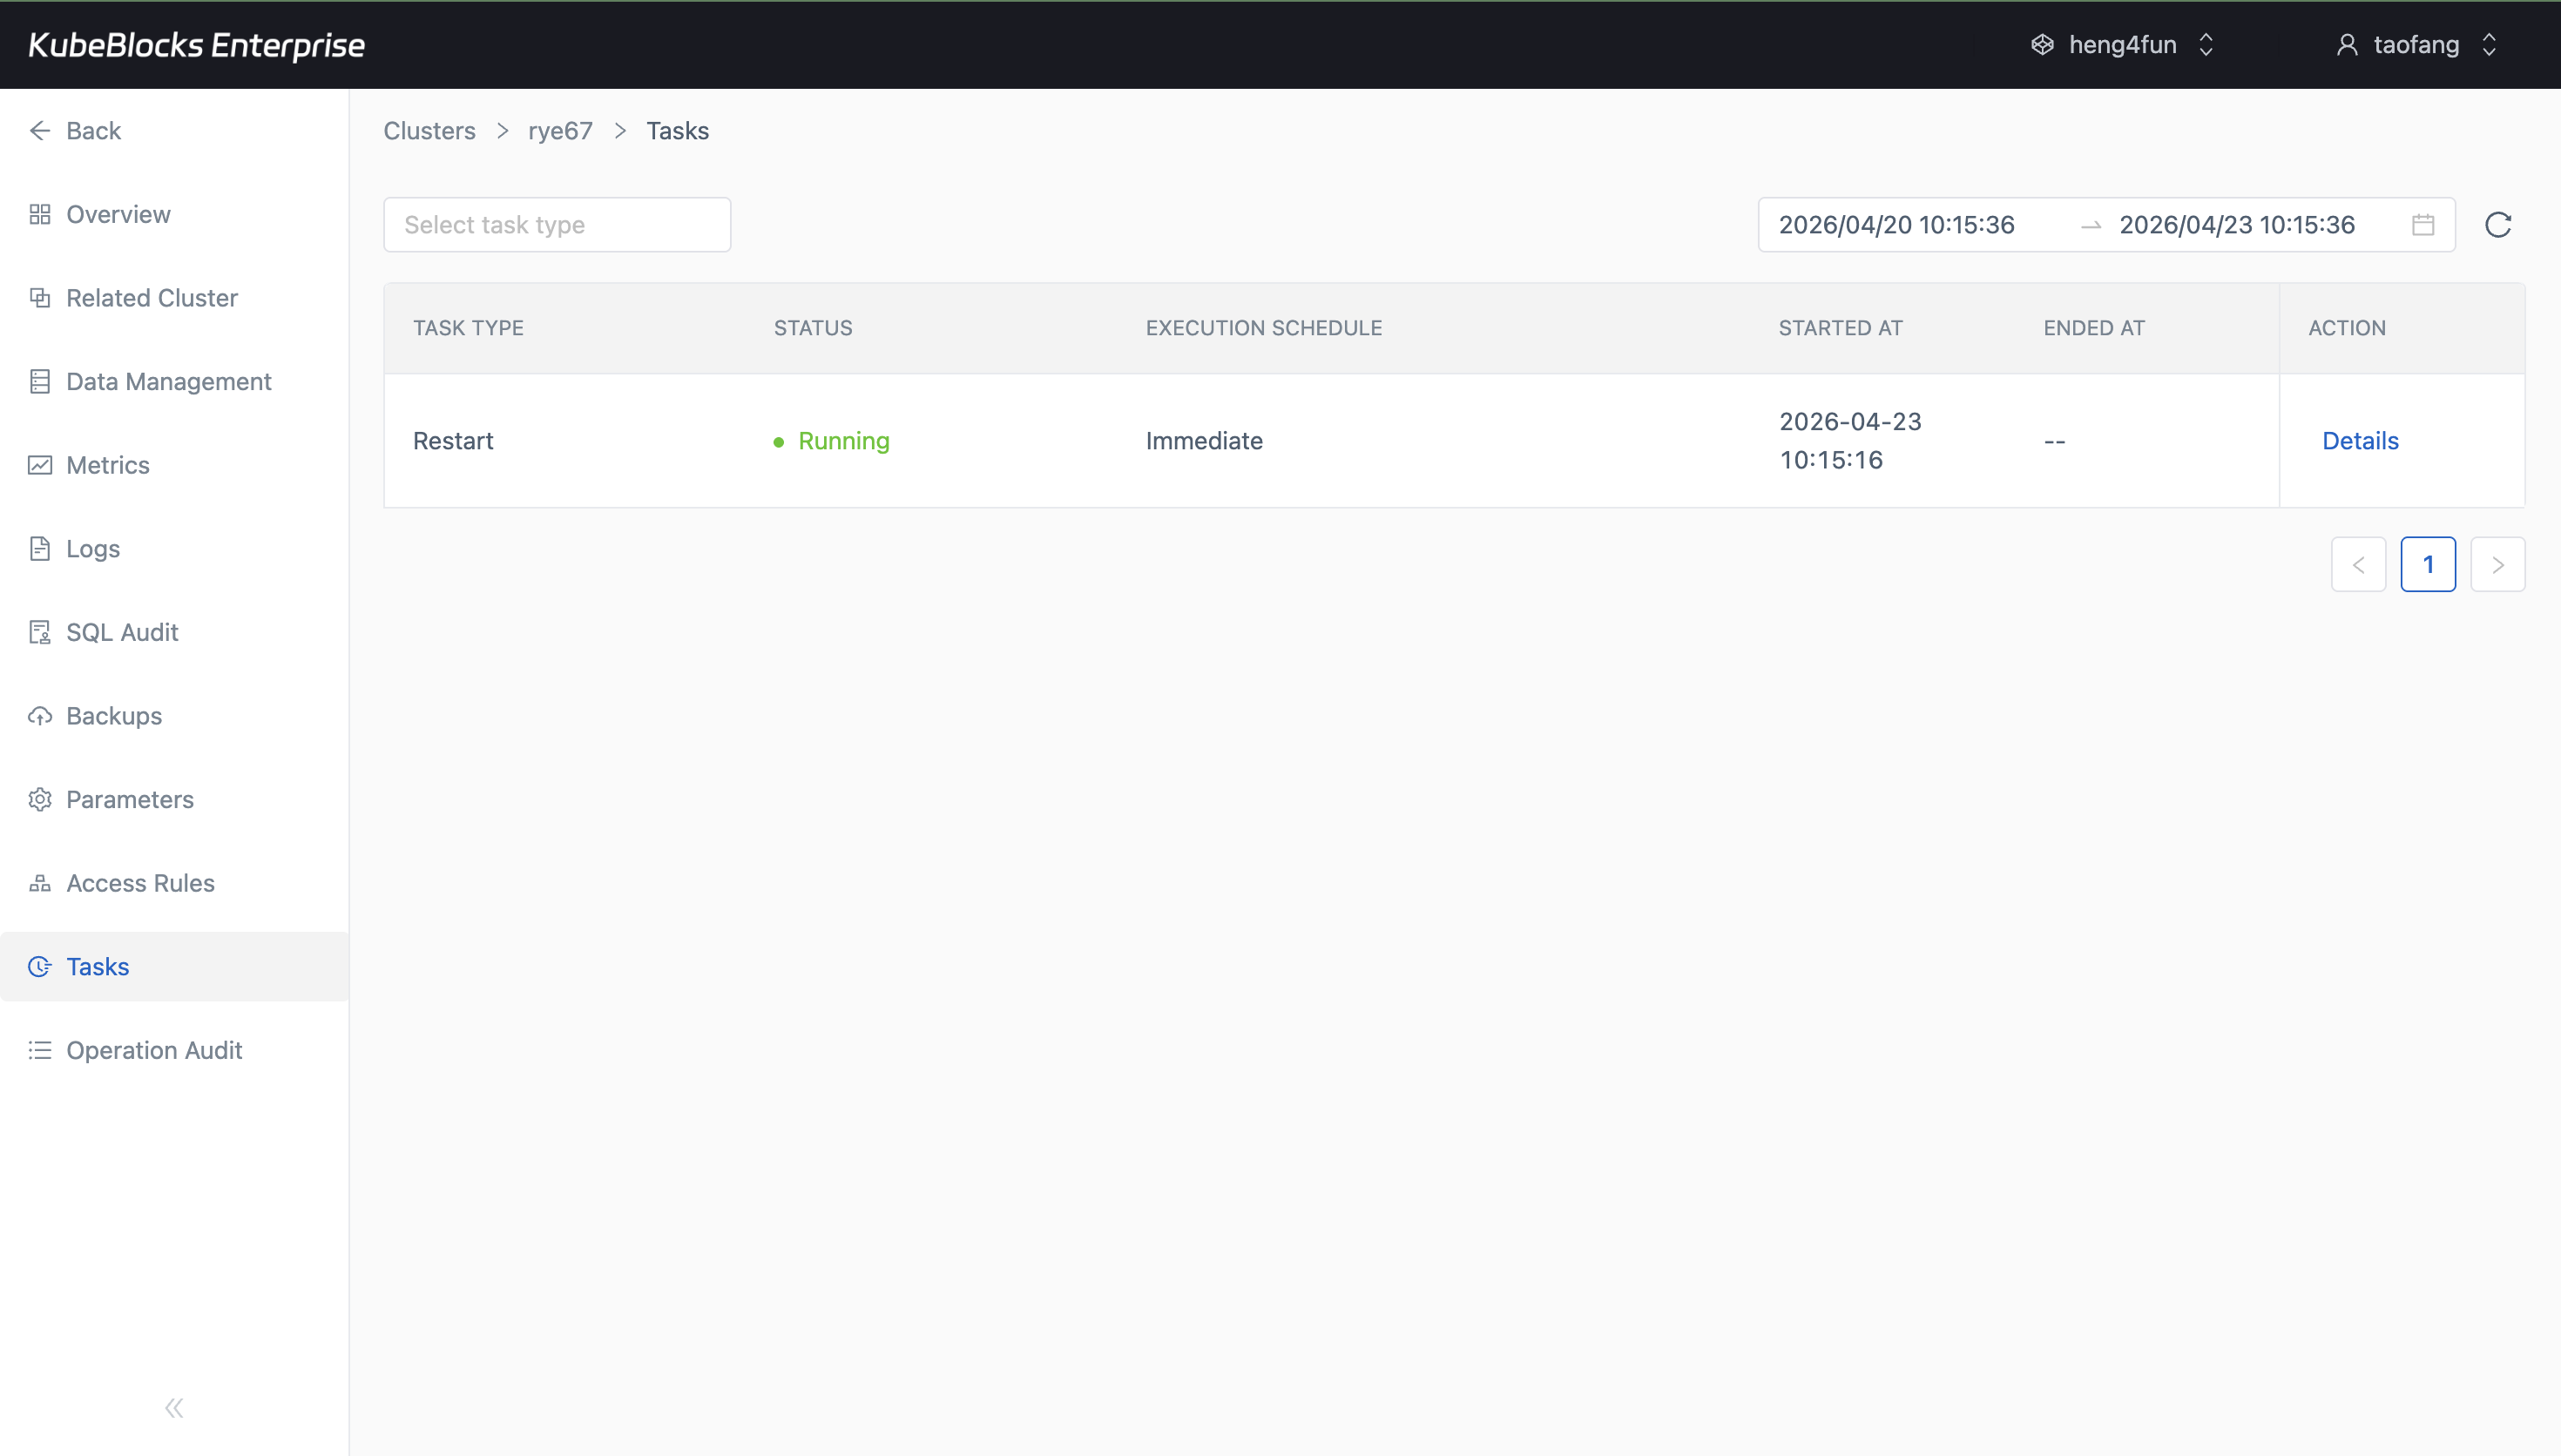Select the Access Rules icon
This screenshot has height=1456, width=2561.
tap(40, 883)
